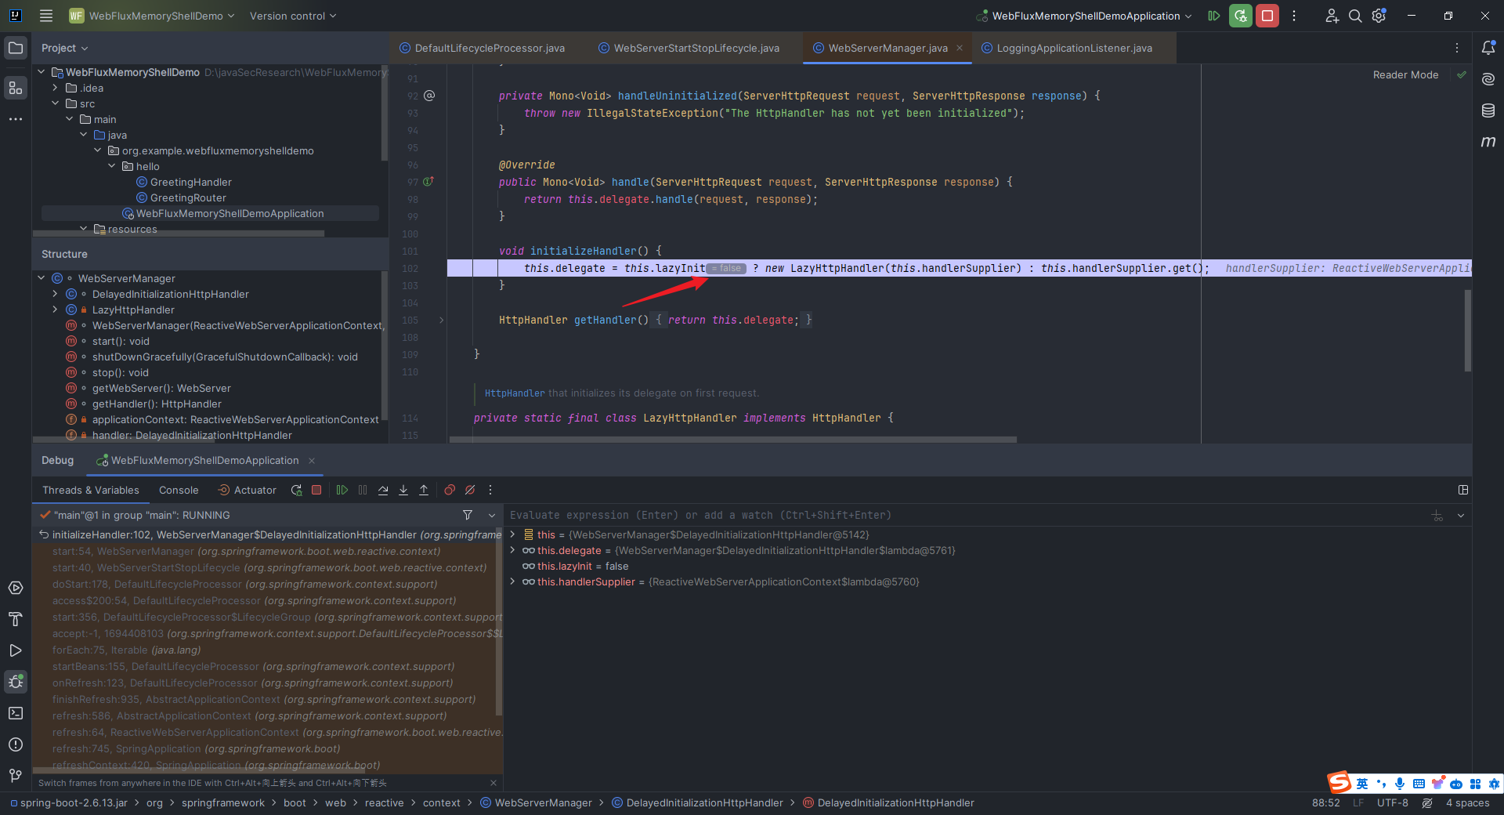Resume program in Debug toolbar
Viewport: 1504px width, 815px height.
pos(342,491)
